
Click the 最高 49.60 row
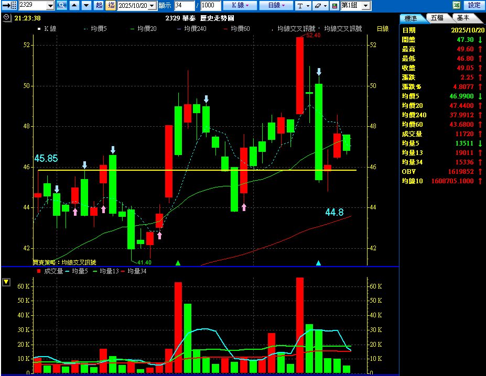(x=442, y=49)
